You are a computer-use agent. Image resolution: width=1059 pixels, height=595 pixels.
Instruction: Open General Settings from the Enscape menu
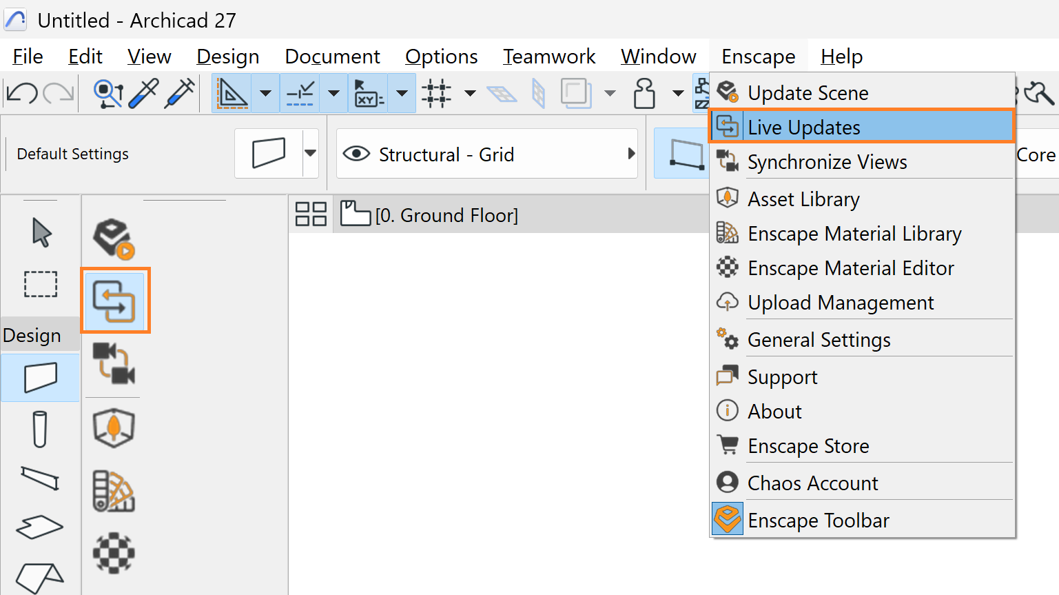pos(863,339)
